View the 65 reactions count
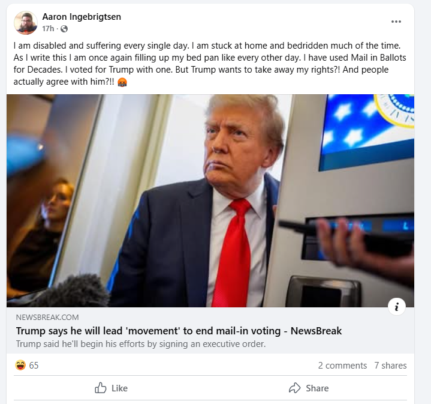Screen dimensions: 431x404 coord(34,366)
